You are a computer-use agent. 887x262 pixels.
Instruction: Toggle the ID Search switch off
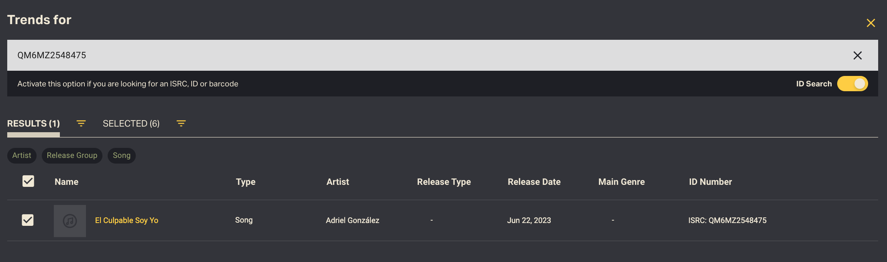tap(852, 84)
